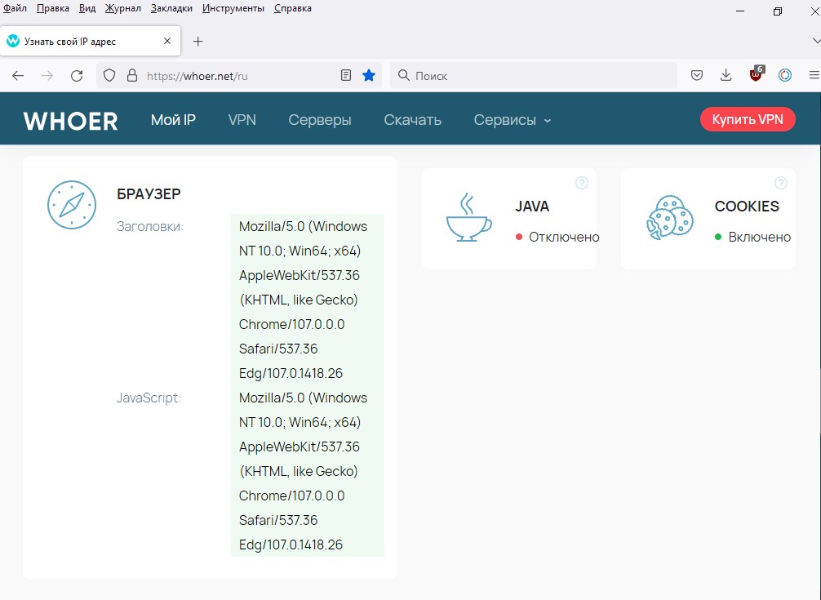Toggle reader view icon in address bar
The height and width of the screenshot is (600, 821).
(345, 76)
